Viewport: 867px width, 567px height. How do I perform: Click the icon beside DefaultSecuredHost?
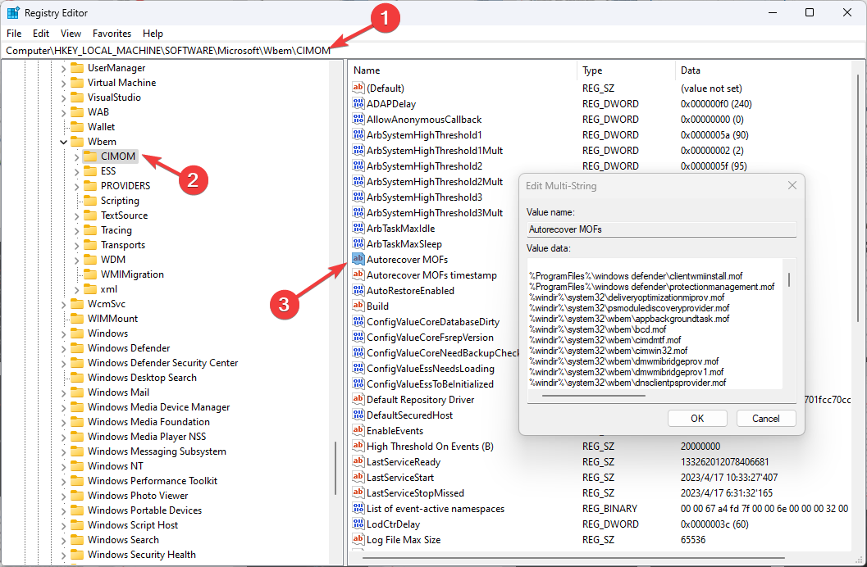(358, 415)
